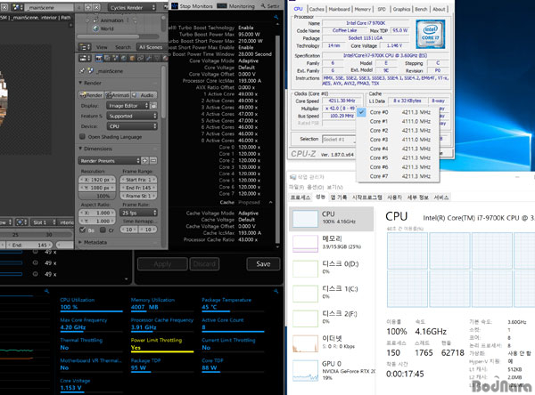
Task: Click the magnifier icon above Package Temperature
Action: coord(276,291)
